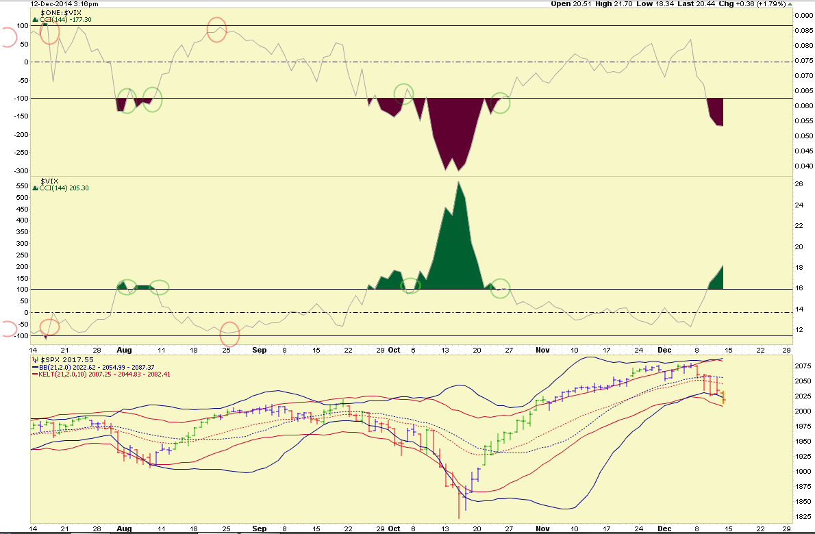
Task: Click the Open 20.51 value
Action: (x=571, y=3)
